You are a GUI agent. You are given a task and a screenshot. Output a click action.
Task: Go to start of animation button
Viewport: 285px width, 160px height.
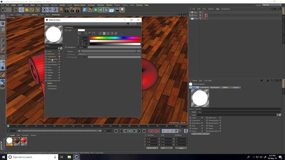pyautogui.click(x=116, y=131)
